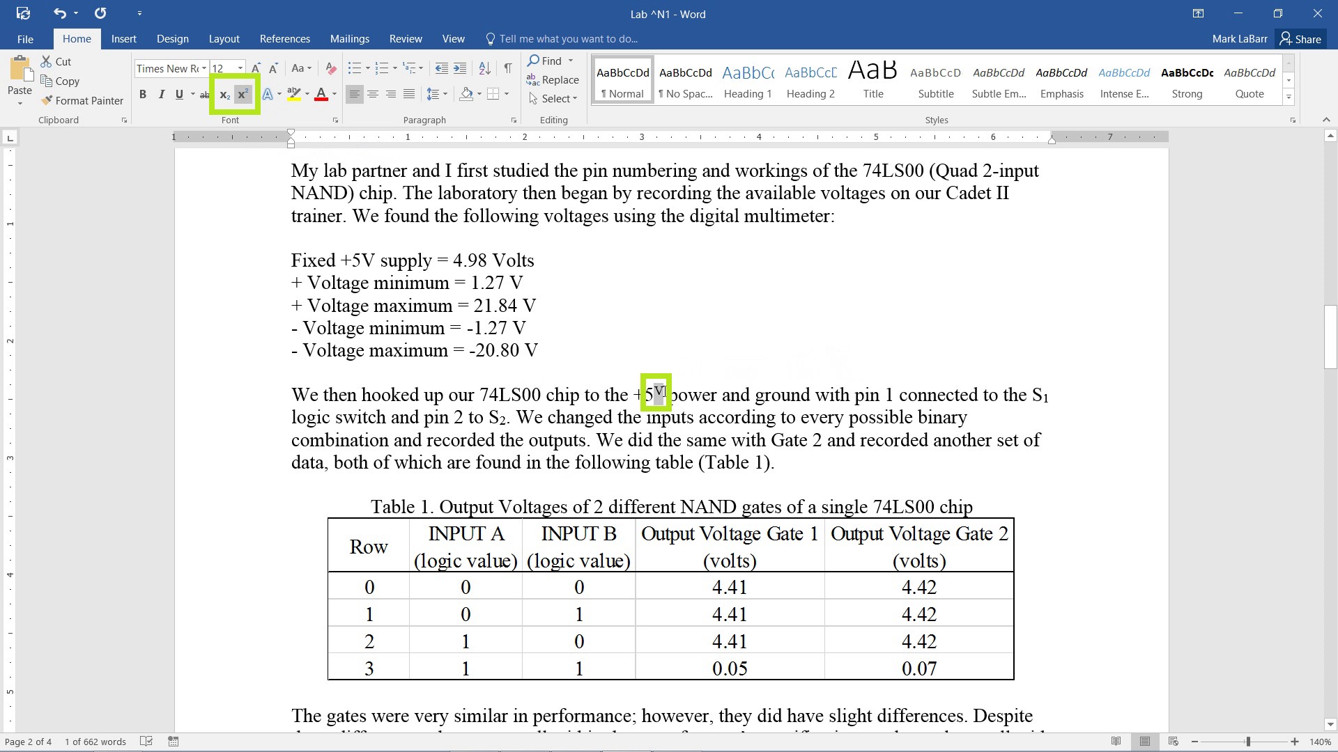Viewport: 1338px width, 752px height.
Task: Open the Font Size dropdown
Action: click(237, 69)
